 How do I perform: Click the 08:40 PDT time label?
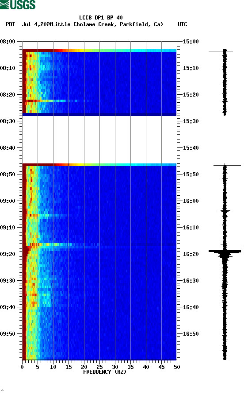click(8, 148)
